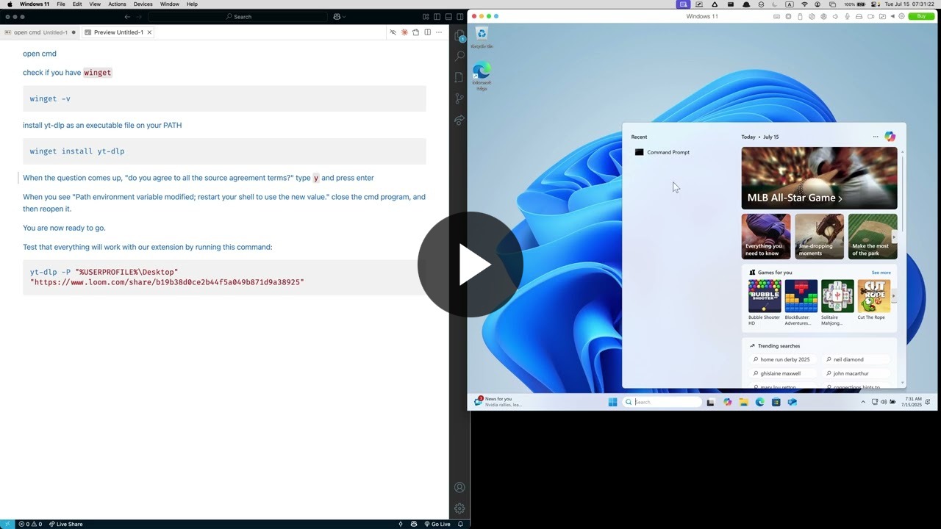Open the MLB All-Star Game card
This screenshot has width=941, height=529.
click(x=819, y=178)
